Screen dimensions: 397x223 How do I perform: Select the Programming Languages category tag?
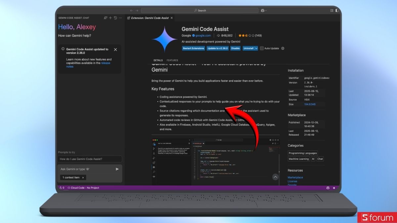click(x=303, y=153)
